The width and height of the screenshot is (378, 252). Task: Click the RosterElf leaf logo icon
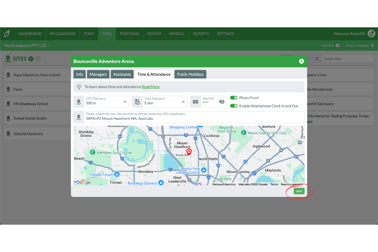pyautogui.click(x=7, y=34)
